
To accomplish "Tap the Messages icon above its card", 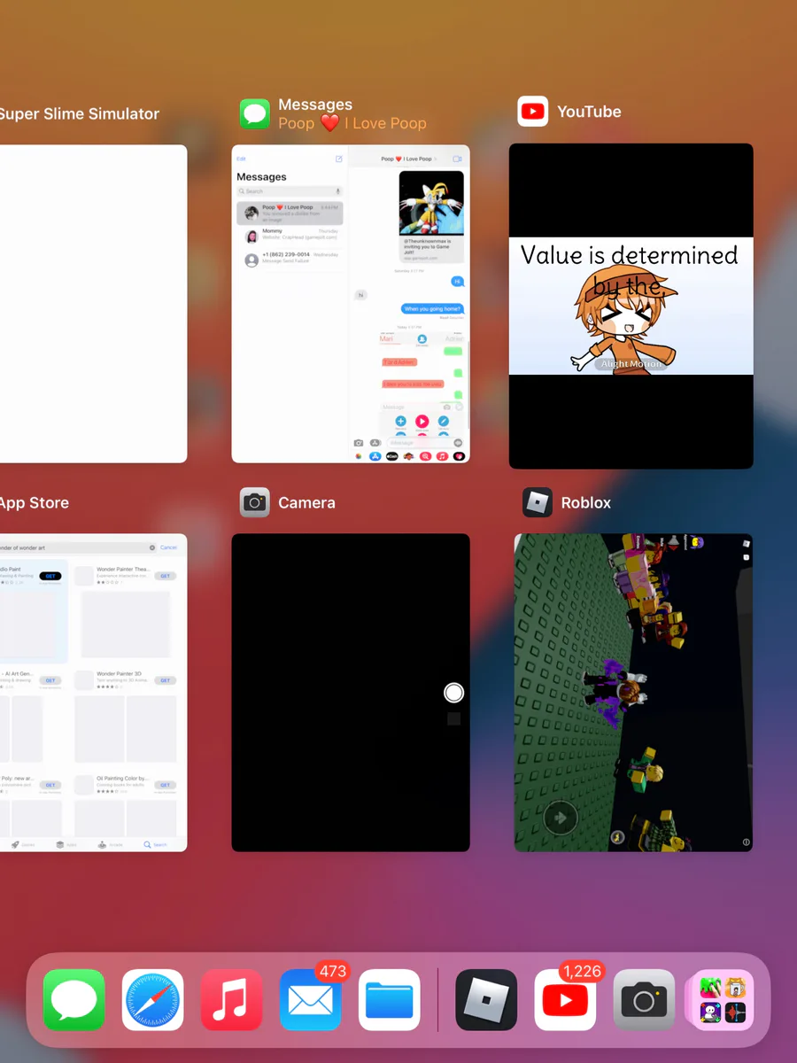I will [x=255, y=113].
